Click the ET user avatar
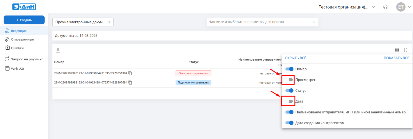The image size is (413, 139). (x=401, y=7)
